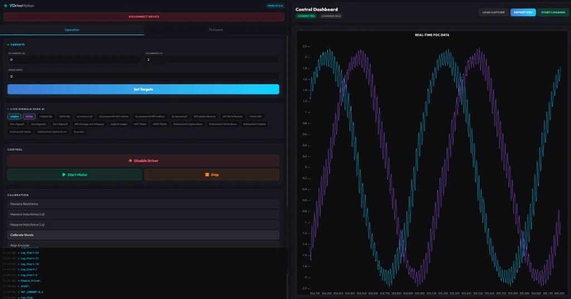Image resolution: width=571 pixels, height=299 pixels.
Task: Click the Start Motor button
Action: [75, 175]
